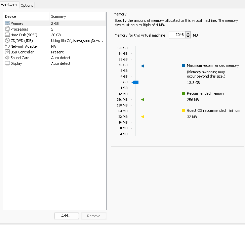
Task: Click the memory slider track near 128 GB
Action: click(135, 48)
